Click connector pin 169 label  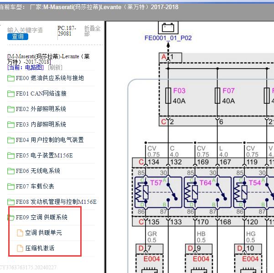(203, 162)
